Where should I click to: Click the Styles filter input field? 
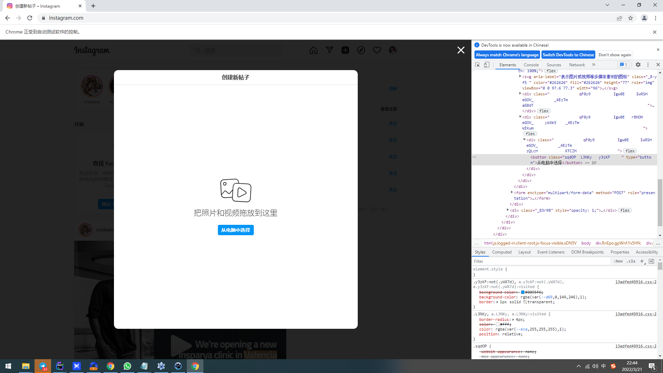tap(541, 261)
